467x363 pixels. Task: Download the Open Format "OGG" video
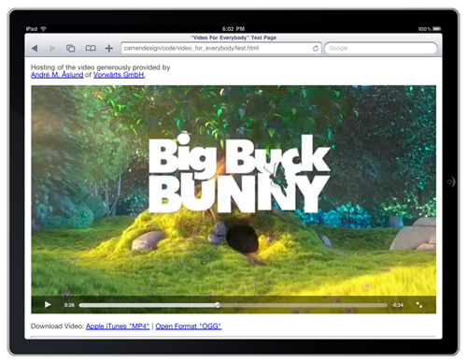coord(189,327)
